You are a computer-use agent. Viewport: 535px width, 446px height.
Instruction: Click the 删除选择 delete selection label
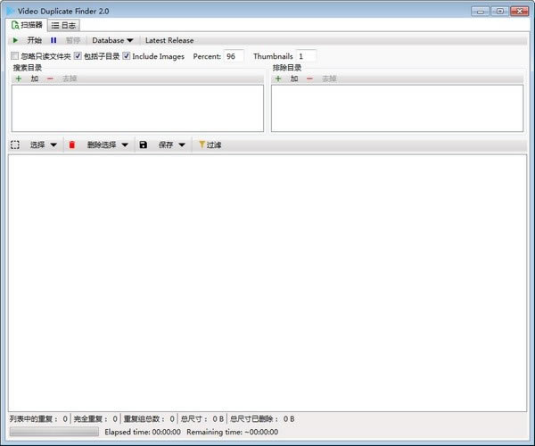tap(102, 145)
